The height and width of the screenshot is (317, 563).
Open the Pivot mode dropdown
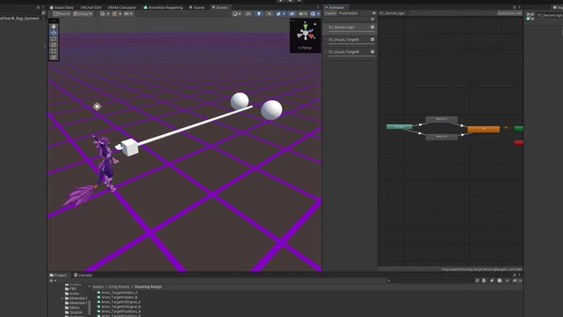pos(61,13)
